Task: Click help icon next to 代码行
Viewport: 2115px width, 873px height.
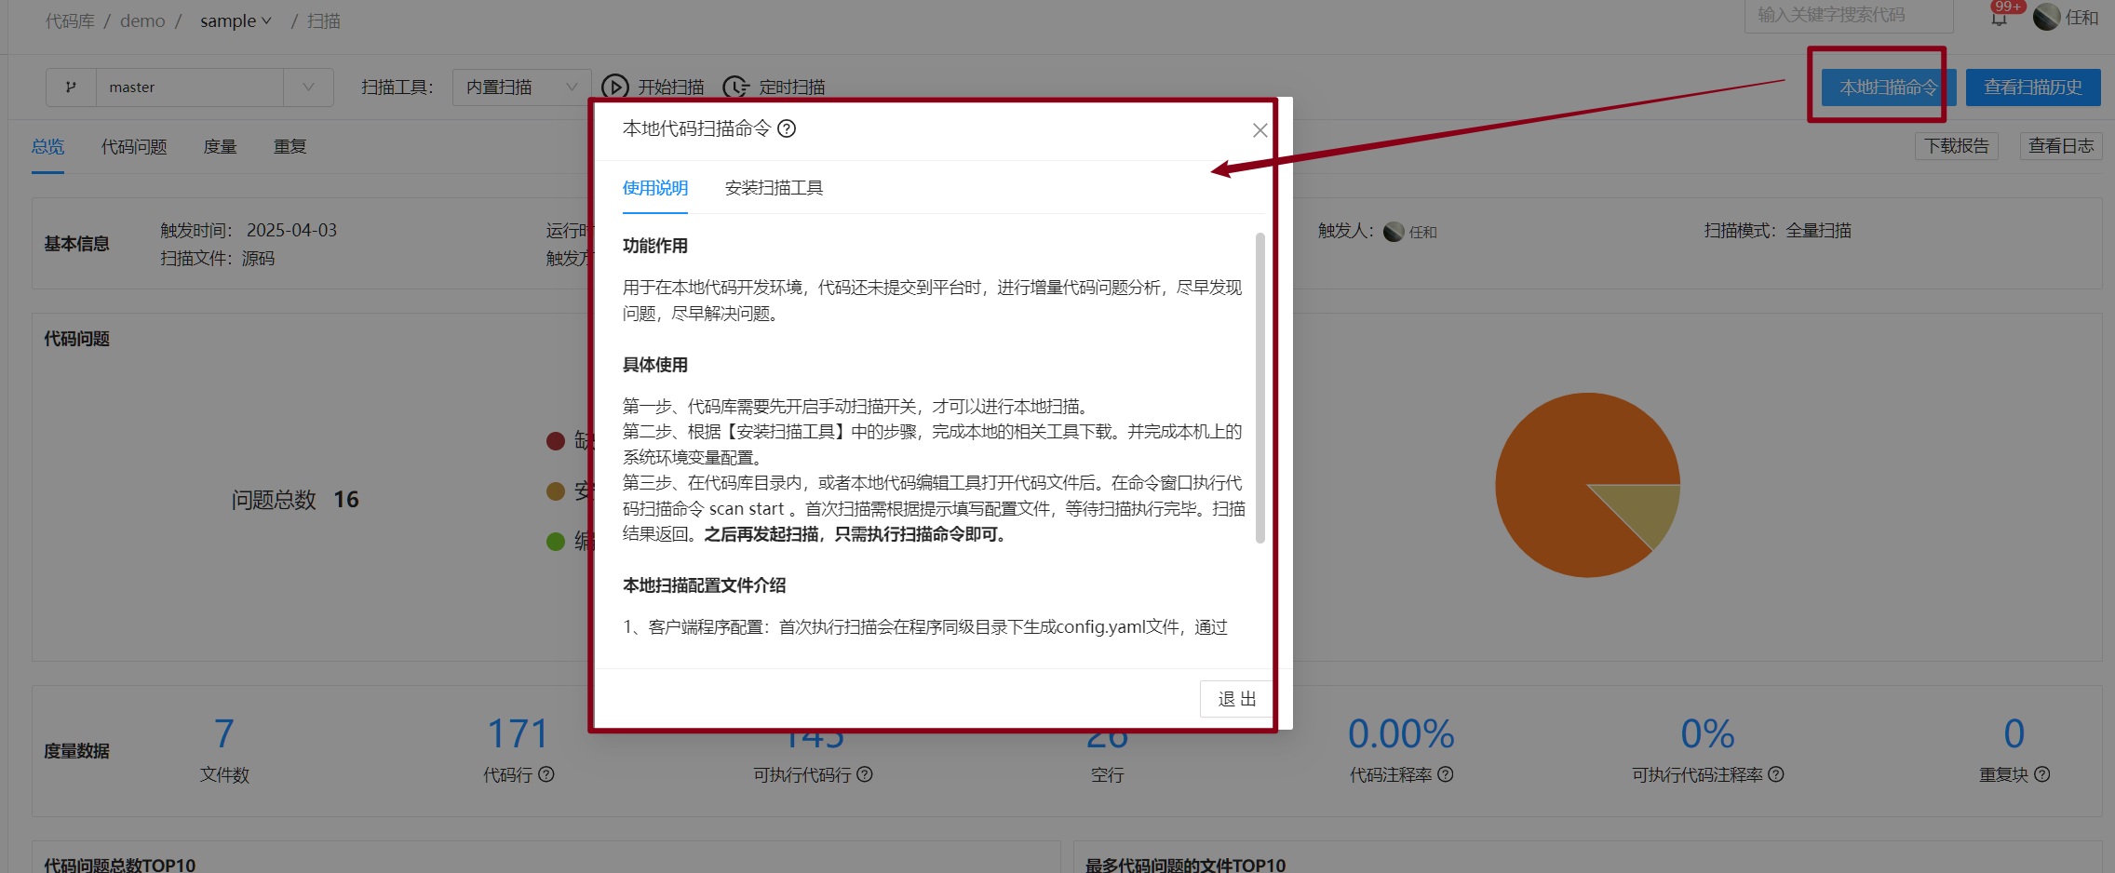Action: 546,774
